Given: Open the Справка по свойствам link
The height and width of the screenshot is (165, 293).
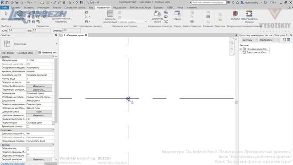Looking at the screenshot, I should (12, 164).
